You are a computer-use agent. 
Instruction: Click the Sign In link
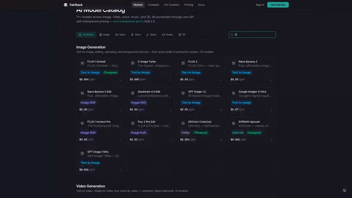point(260,5)
